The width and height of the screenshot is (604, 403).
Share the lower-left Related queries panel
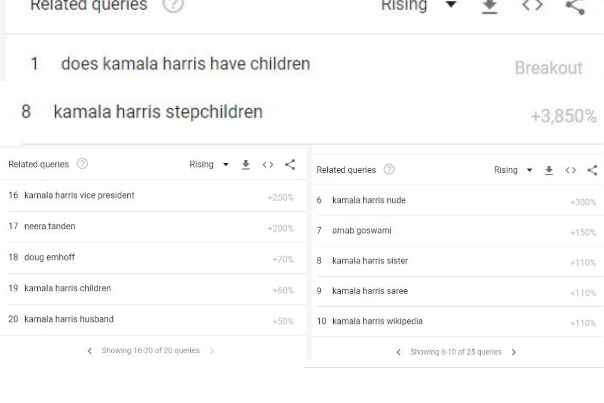[x=290, y=165]
